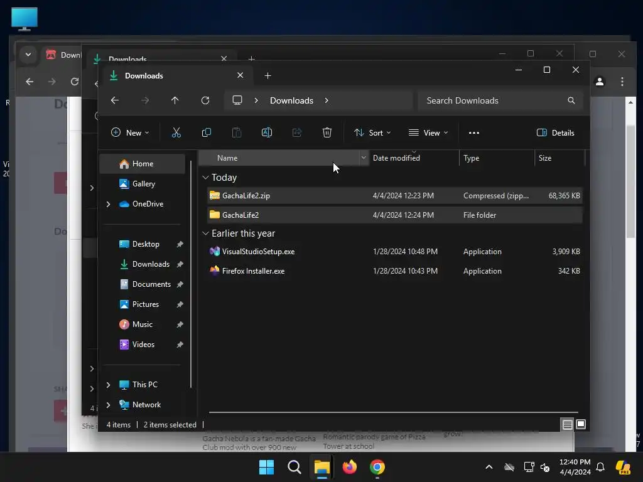Click the Share icon in toolbar
This screenshot has width=643, height=482.
pos(297,132)
